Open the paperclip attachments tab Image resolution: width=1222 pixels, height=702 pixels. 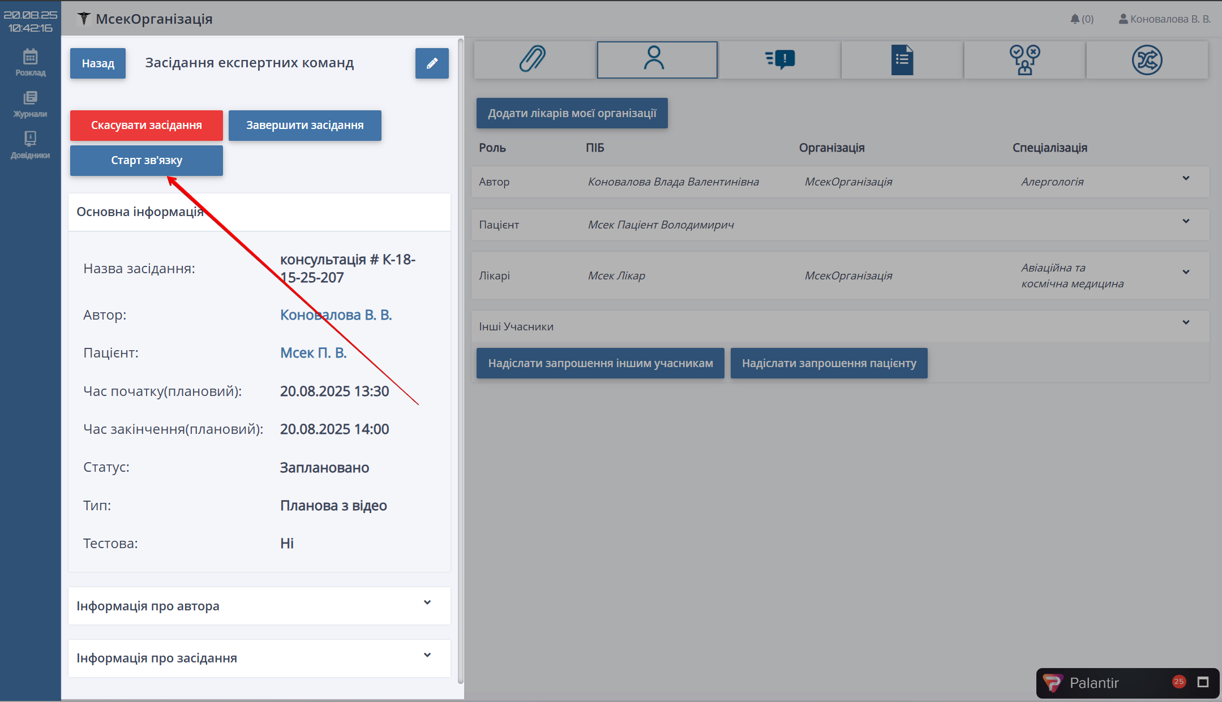pos(534,59)
